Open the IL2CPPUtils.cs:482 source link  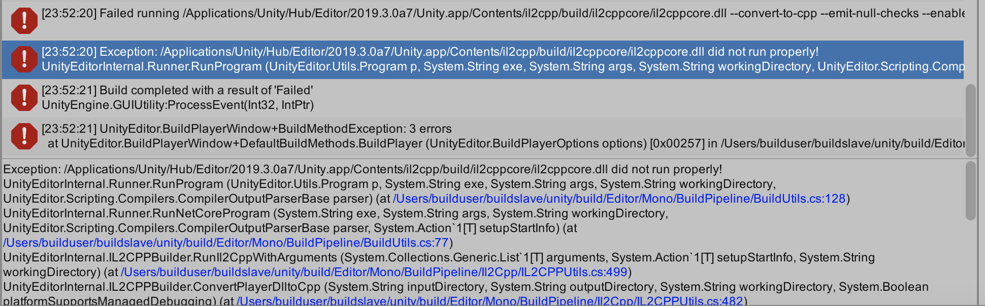pyautogui.click(x=489, y=300)
